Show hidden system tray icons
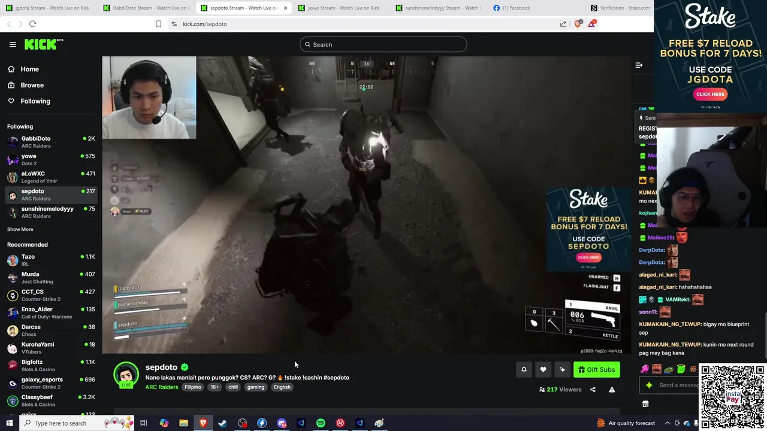Viewport: 767px width, 431px height. click(x=667, y=423)
